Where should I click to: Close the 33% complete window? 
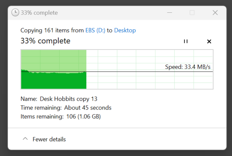point(215,13)
